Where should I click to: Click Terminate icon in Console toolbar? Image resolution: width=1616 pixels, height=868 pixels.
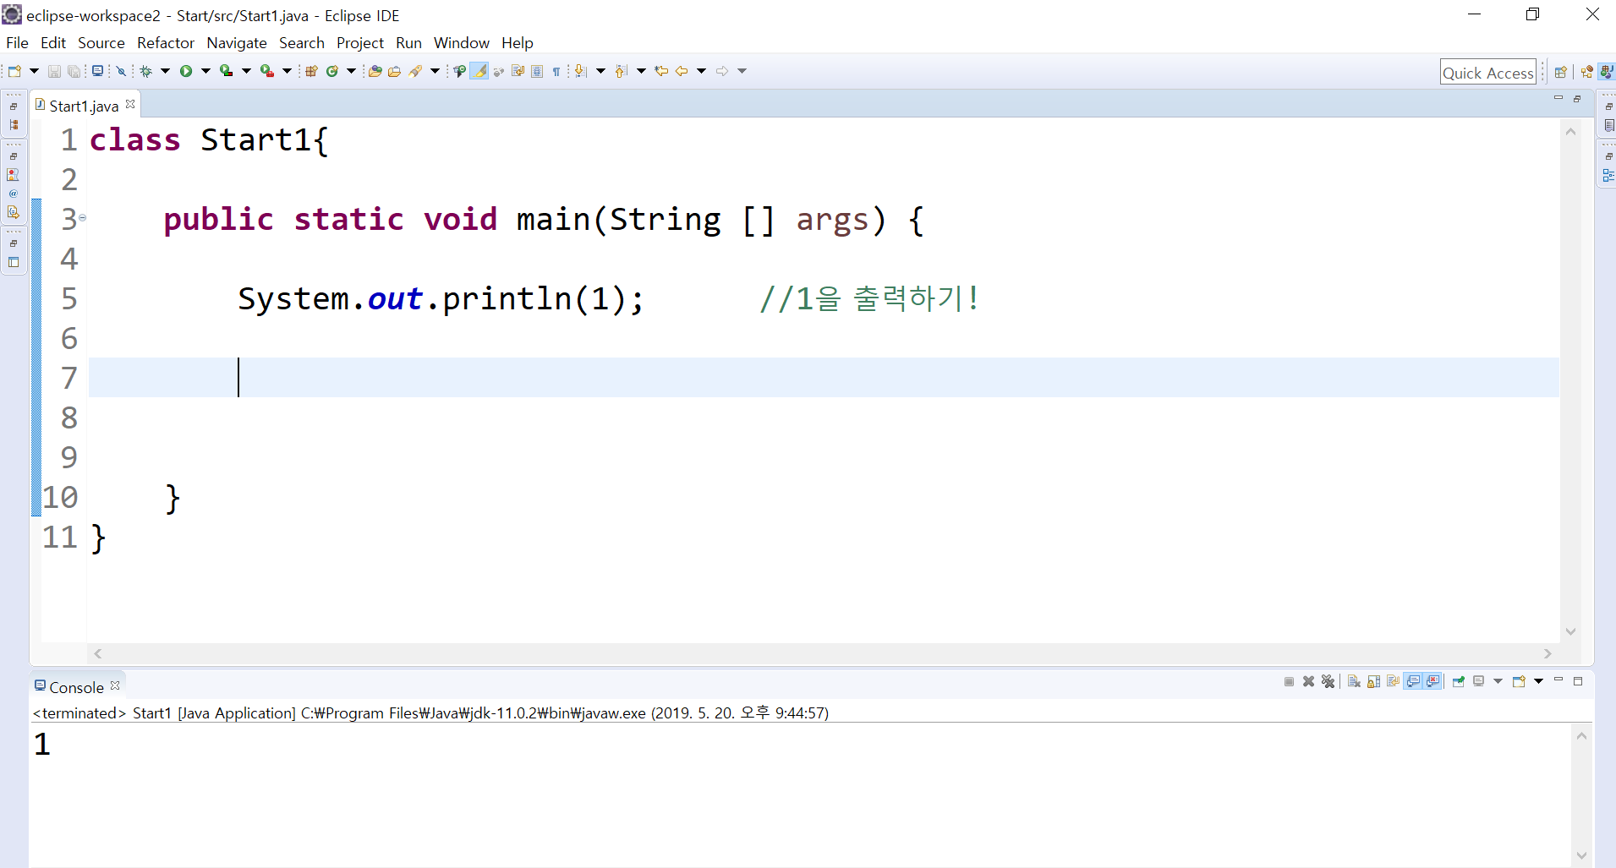[x=1289, y=682]
